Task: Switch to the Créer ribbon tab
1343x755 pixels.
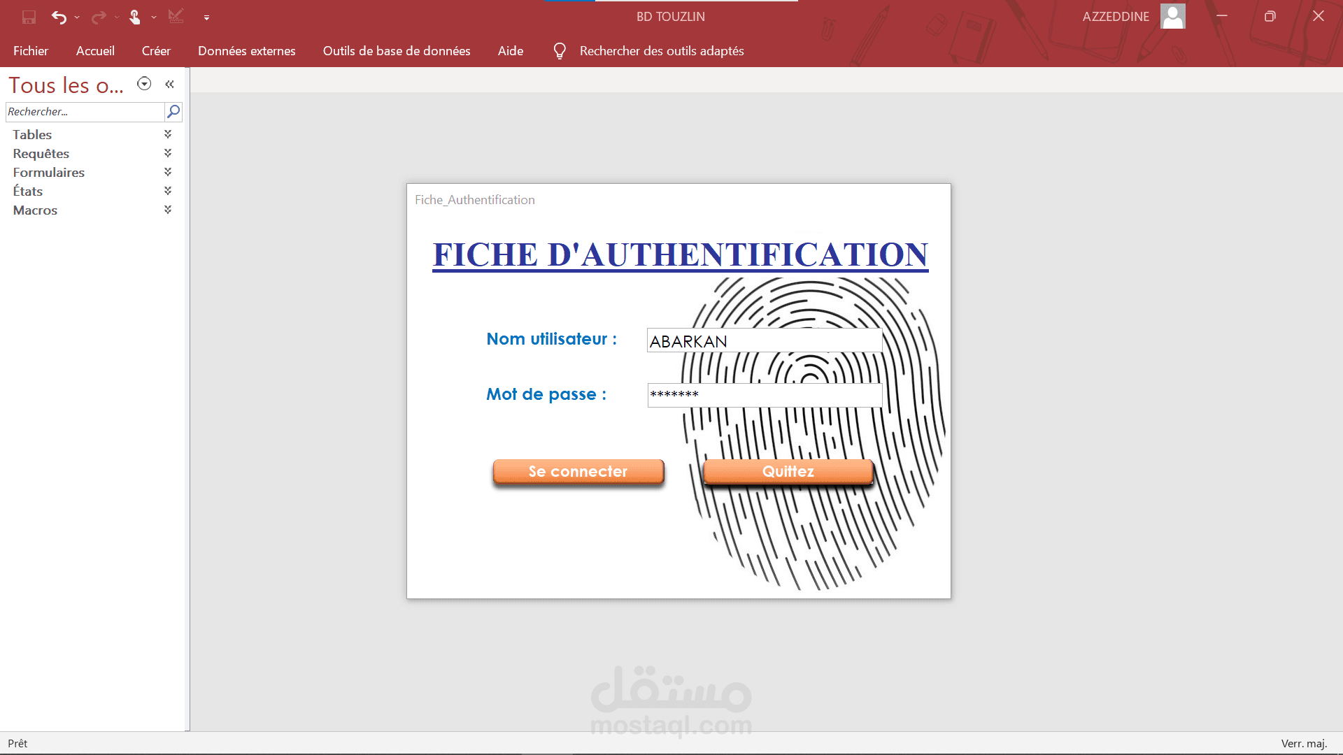Action: [x=156, y=51]
